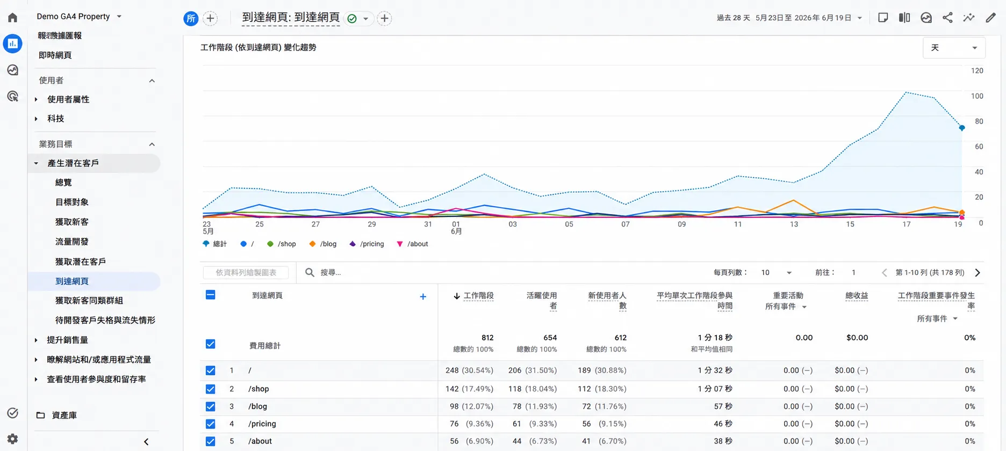1006x451 pixels.
Task: Click the Share this report icon
Action: (x=947, y=18)
